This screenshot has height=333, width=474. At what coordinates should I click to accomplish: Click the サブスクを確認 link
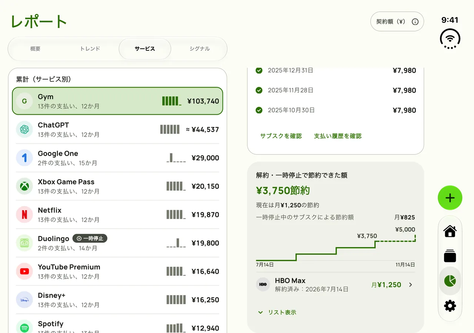(x=281, y=136)
